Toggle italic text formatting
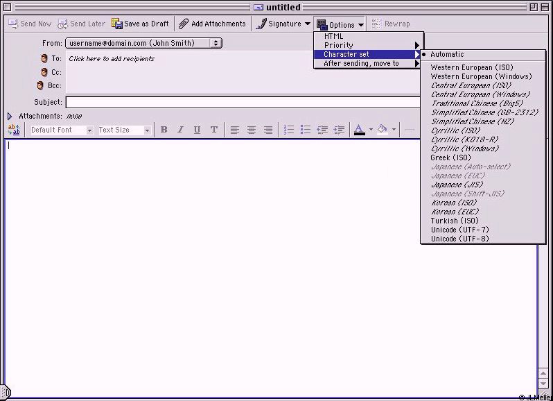 pos(180,130)
